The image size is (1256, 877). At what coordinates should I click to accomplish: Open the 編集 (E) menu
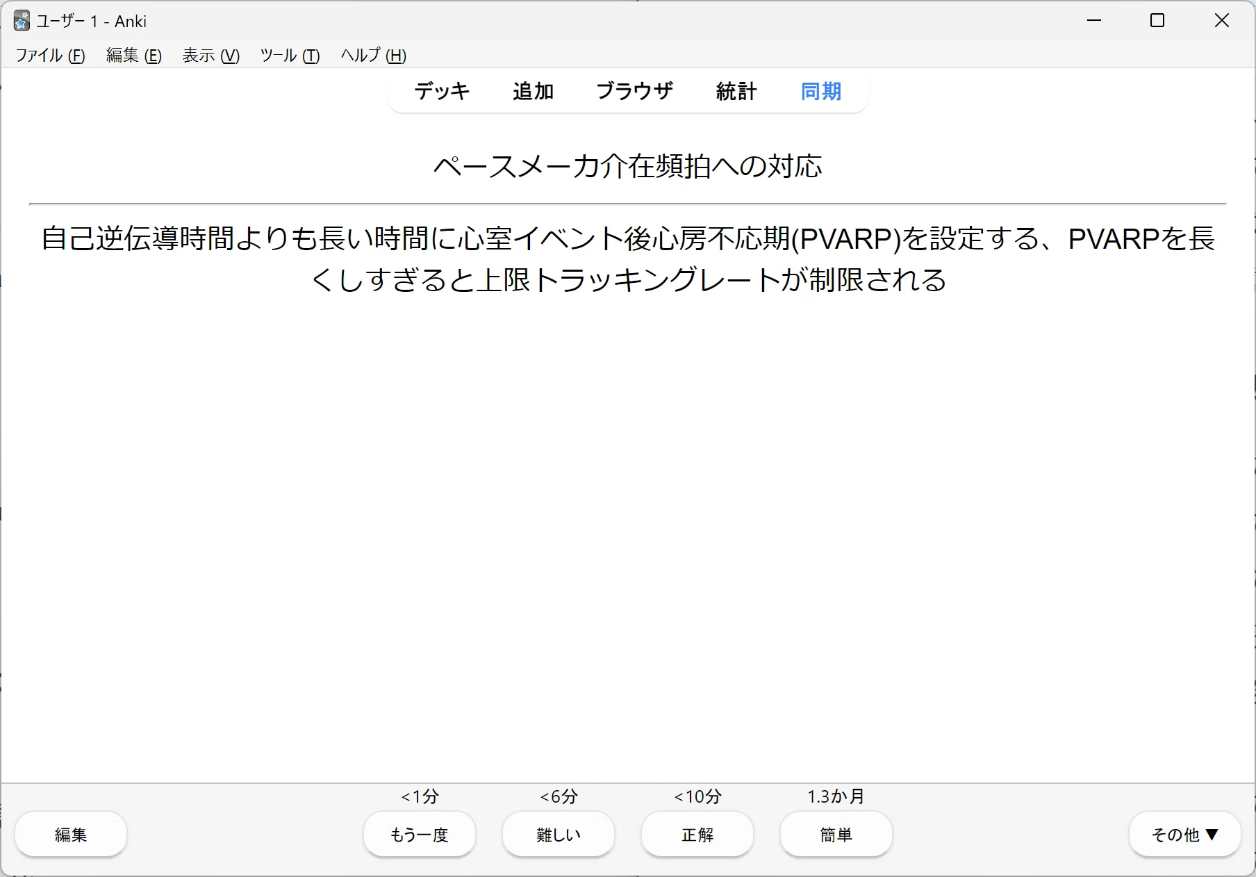click(x=134, y=56)
